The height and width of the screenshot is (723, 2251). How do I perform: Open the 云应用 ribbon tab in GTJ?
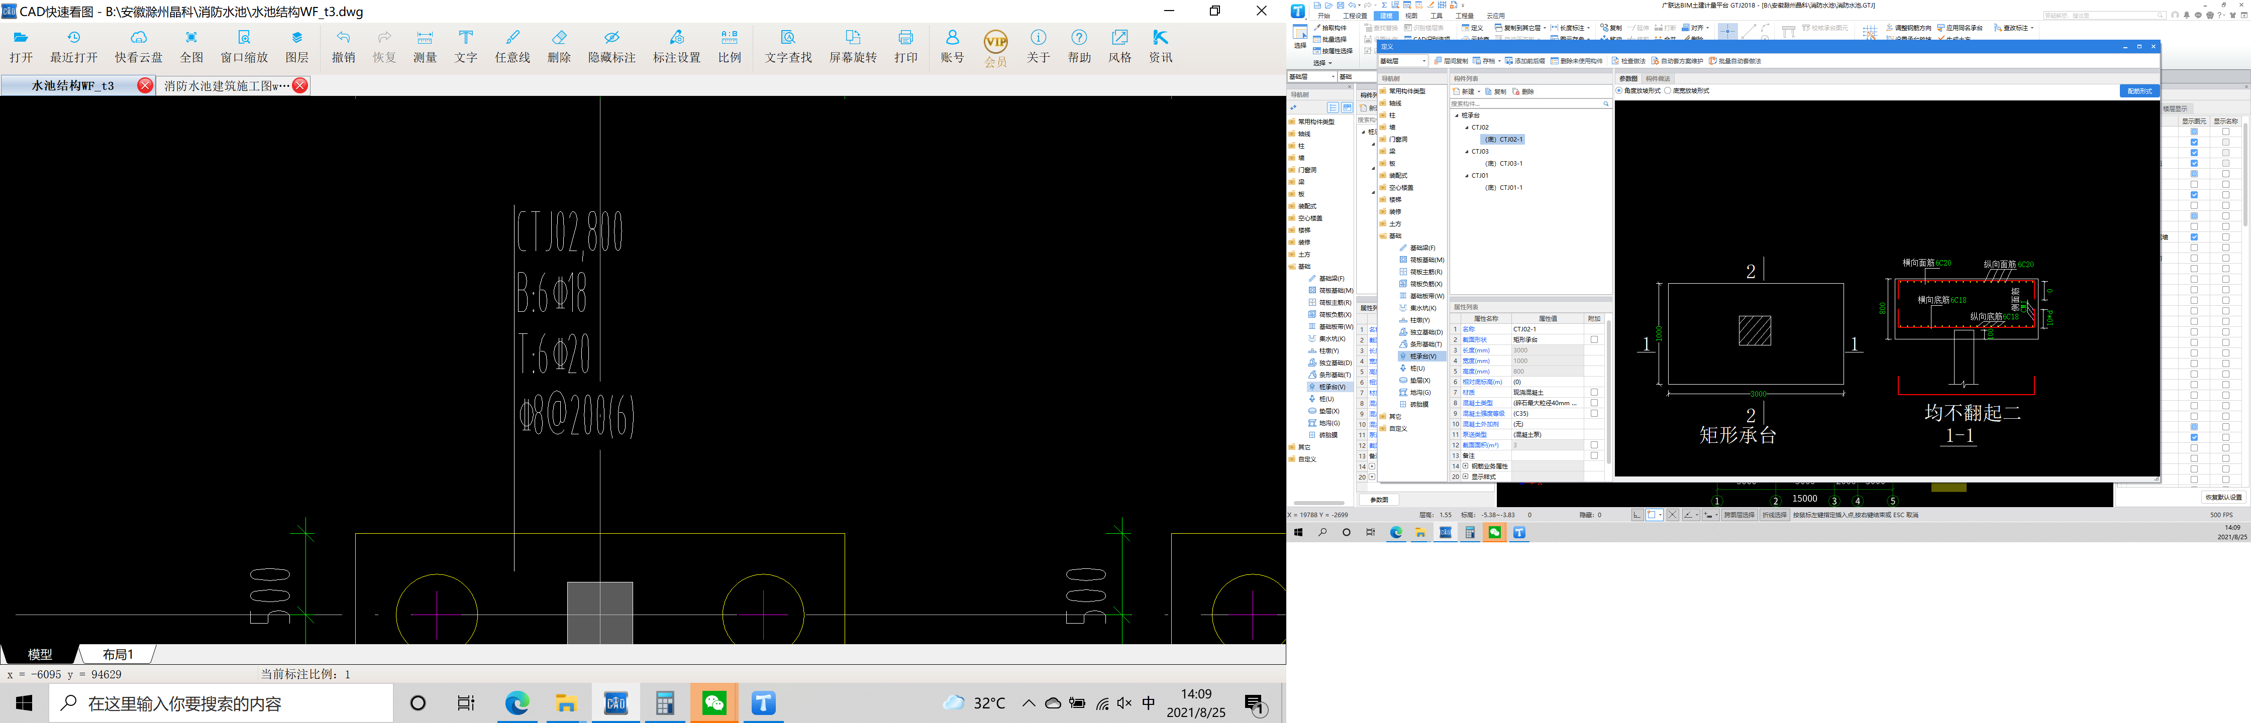1496,16
